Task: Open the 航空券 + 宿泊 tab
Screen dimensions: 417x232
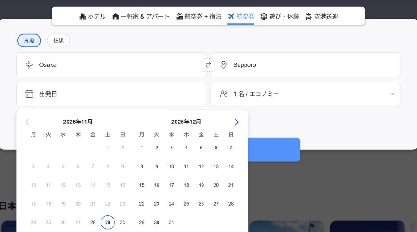Action: [199, 17]
